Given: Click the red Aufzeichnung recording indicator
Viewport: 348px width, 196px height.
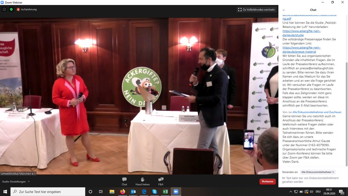Looking at the screenshot, I should [26, 9].
